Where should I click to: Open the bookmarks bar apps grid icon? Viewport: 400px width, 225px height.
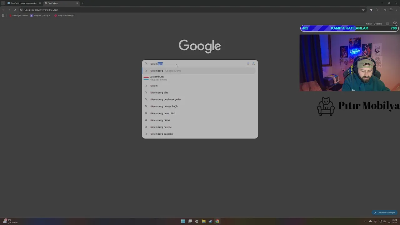pyautogui.click(x=3, y=15)
